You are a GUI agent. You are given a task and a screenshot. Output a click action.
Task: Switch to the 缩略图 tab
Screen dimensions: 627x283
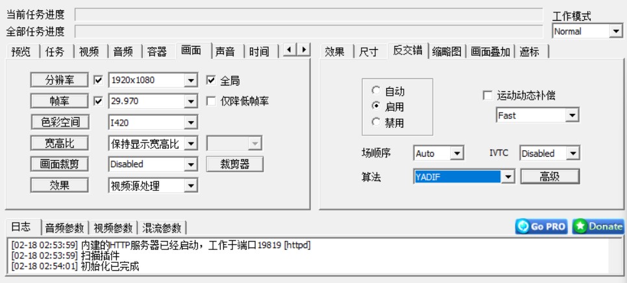click(448, 52)
